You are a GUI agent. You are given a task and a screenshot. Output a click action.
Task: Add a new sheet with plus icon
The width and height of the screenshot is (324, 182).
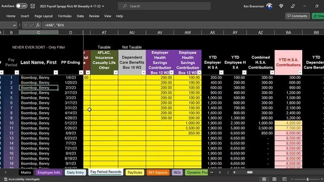pos(220,172)
